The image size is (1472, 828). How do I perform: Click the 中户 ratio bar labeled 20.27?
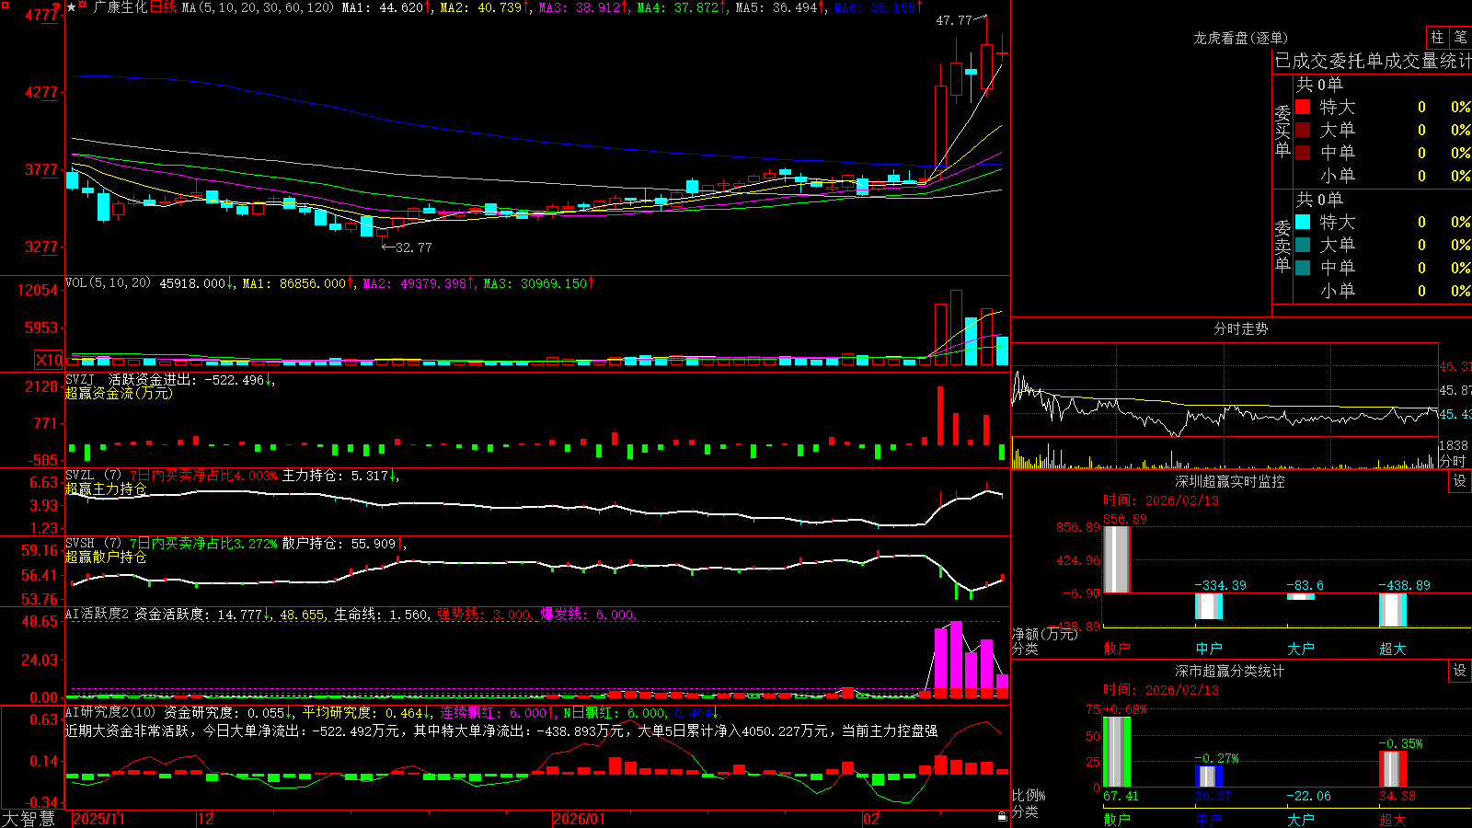click(x=1209, y=776)
